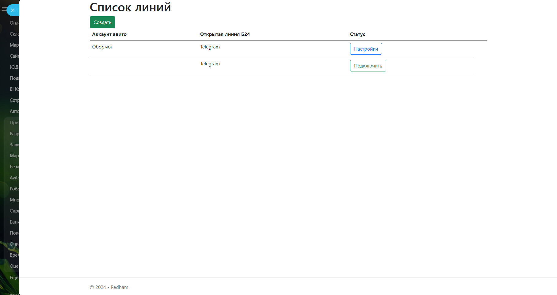
Task: Select the Банк item in left menu
Action: click(x=14, y=222)
